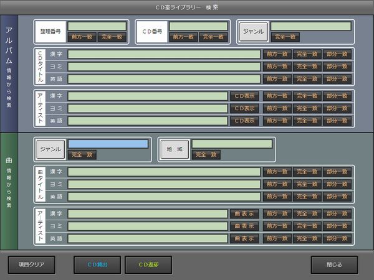This screenshot has width=374, height=280.
Task: Select 前方一致 for song title 漢字 row
Action: 277,172
